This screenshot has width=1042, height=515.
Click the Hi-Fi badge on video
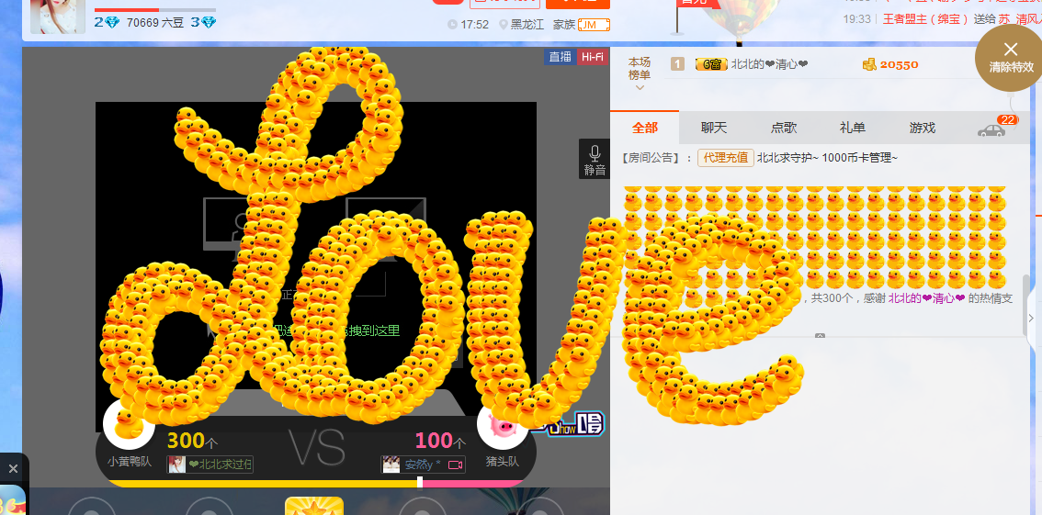(x=592, y=57)
